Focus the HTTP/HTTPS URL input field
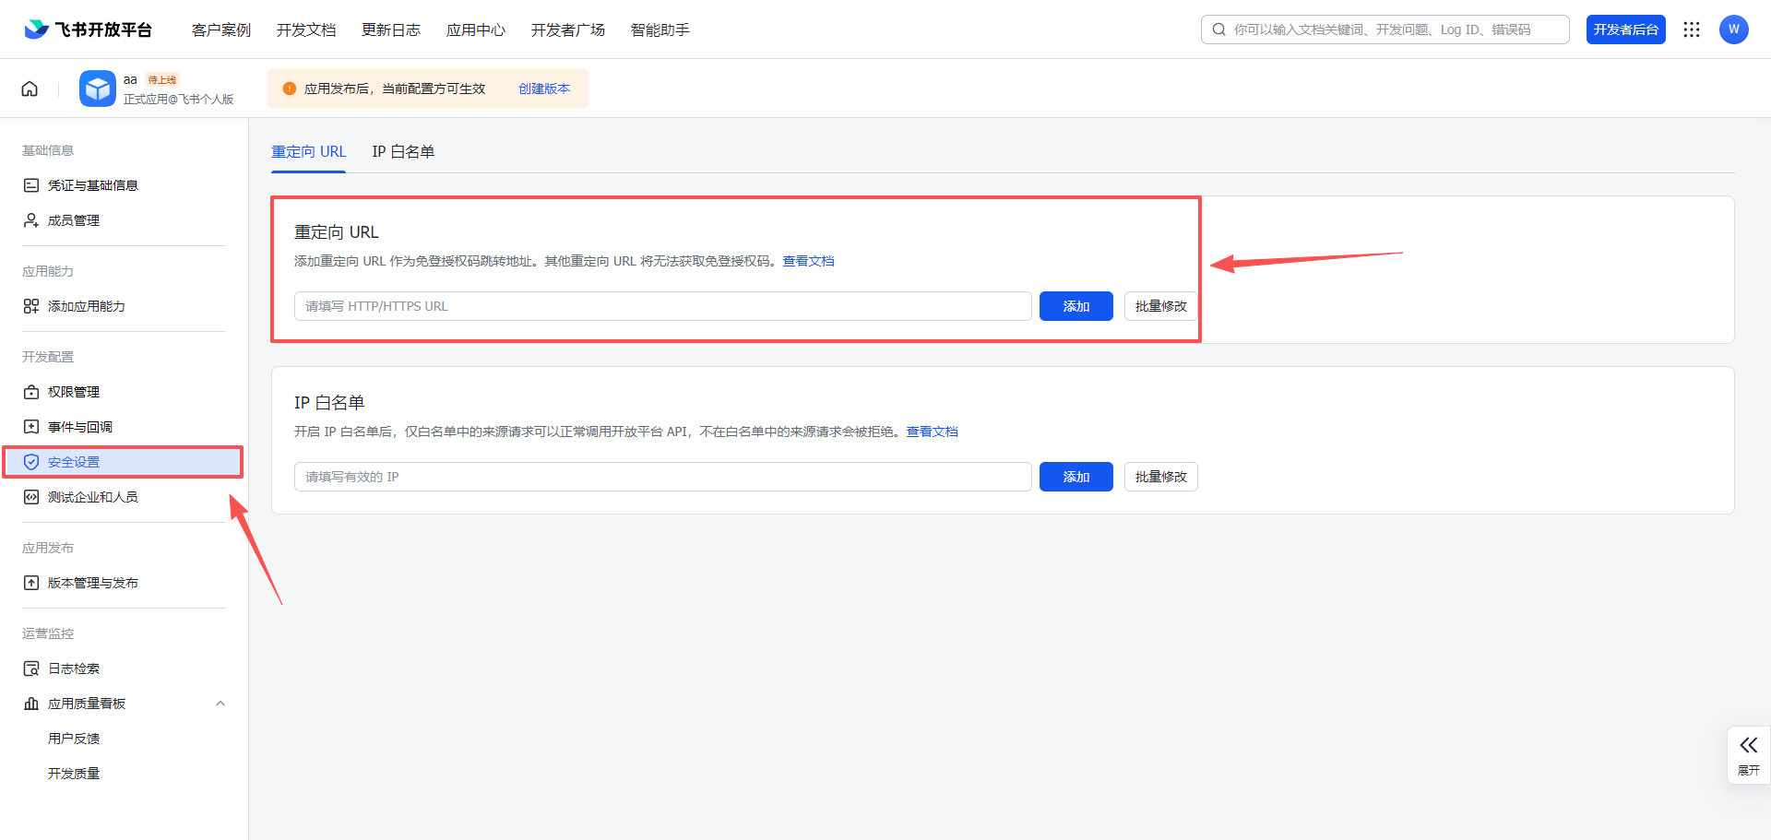The image size is (1771, 840). coord(662,306)
